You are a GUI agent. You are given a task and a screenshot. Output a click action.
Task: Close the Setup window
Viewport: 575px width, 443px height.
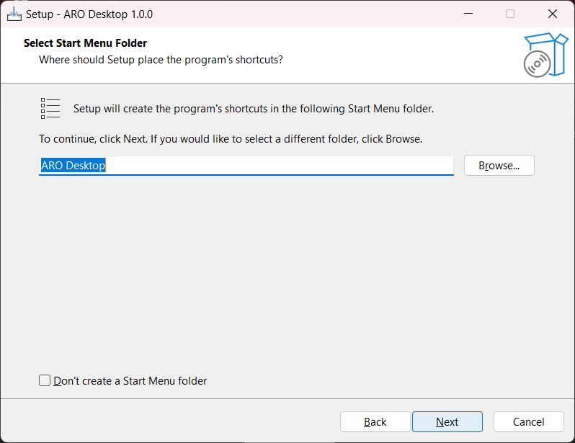pyautogui.click(x=552, y=14)
